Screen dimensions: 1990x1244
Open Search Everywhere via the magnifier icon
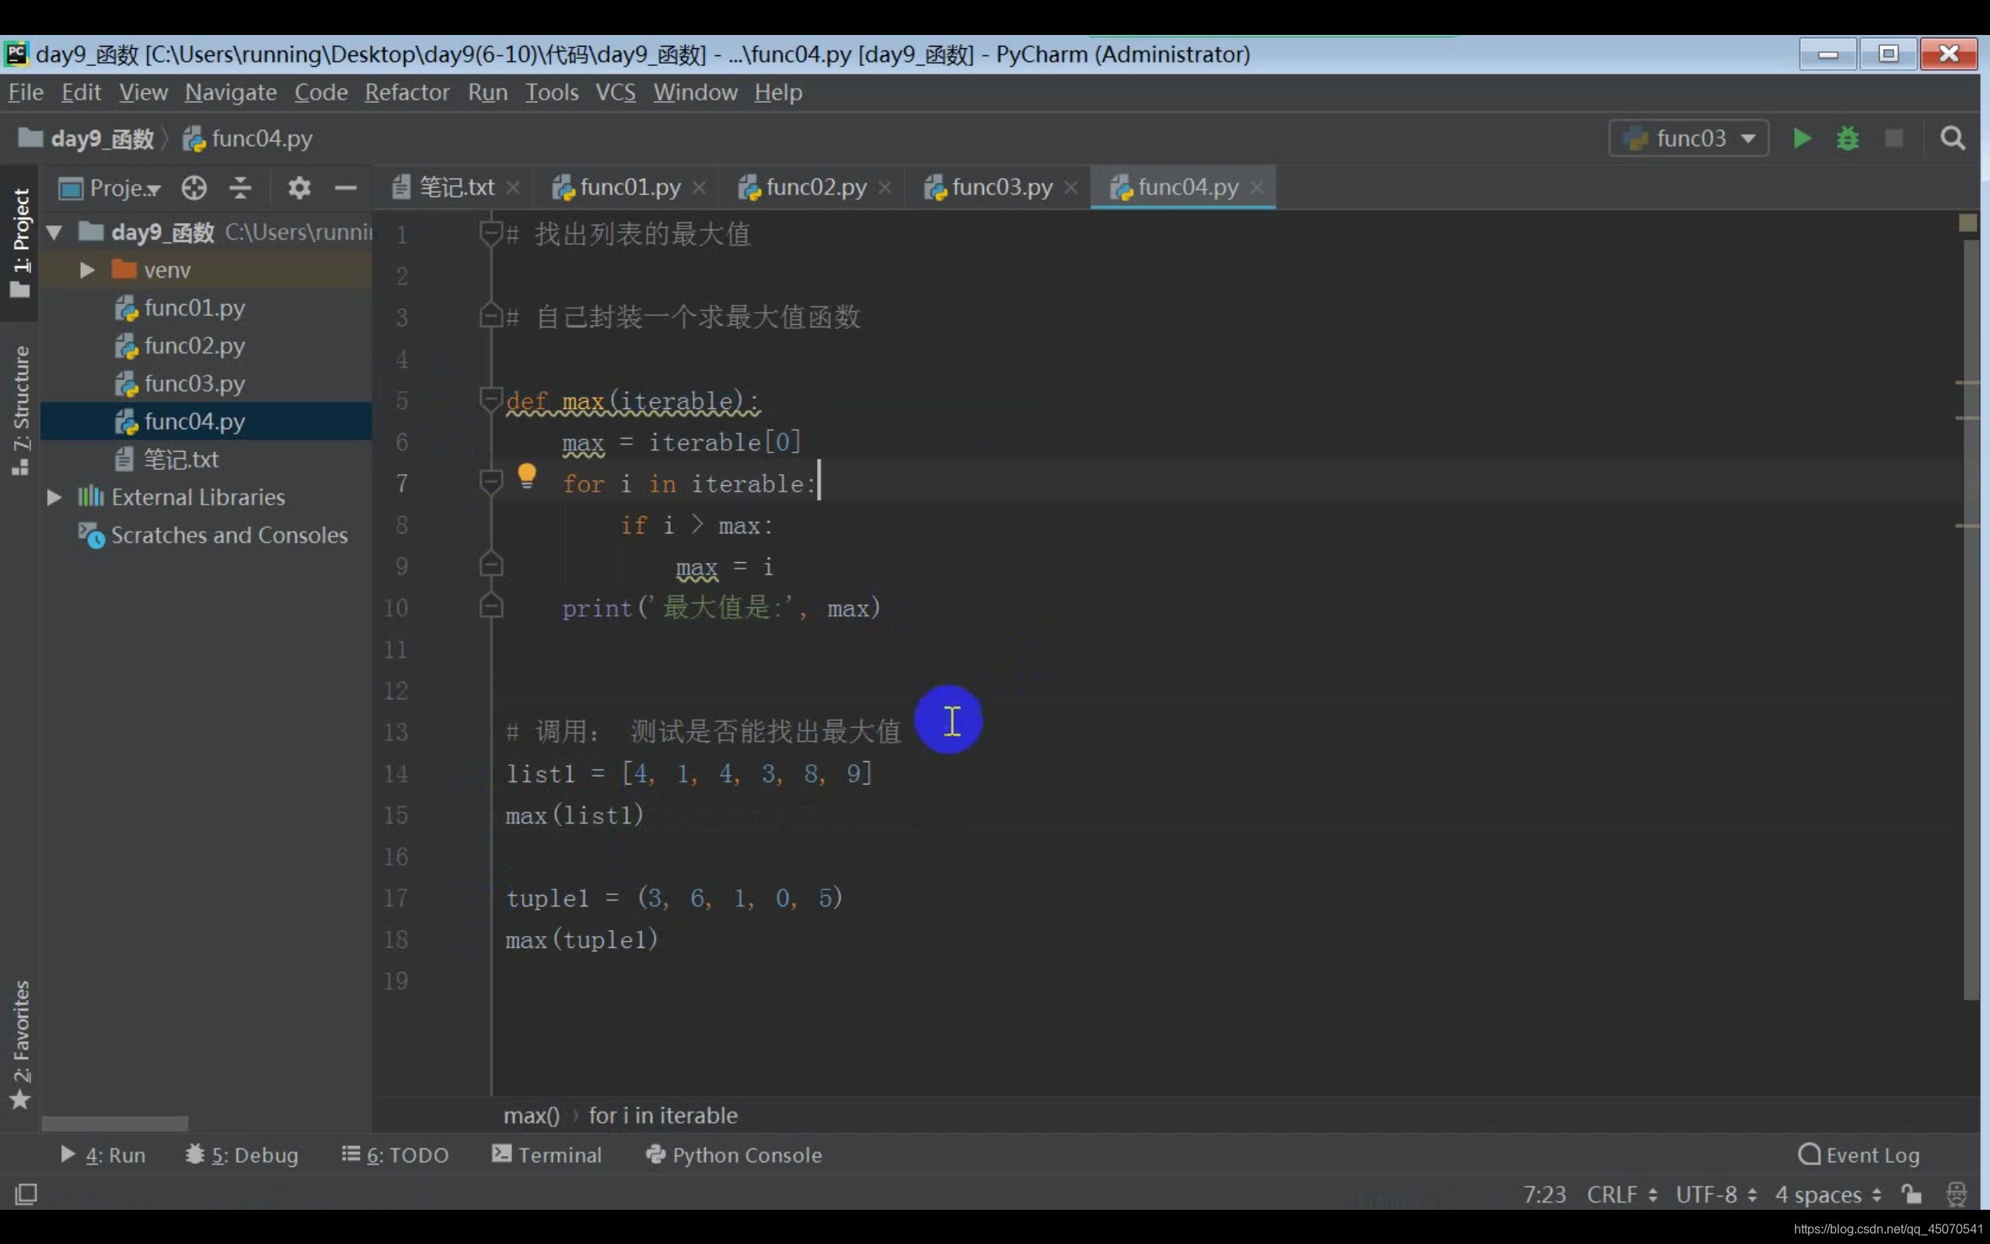pos(1952,138)
